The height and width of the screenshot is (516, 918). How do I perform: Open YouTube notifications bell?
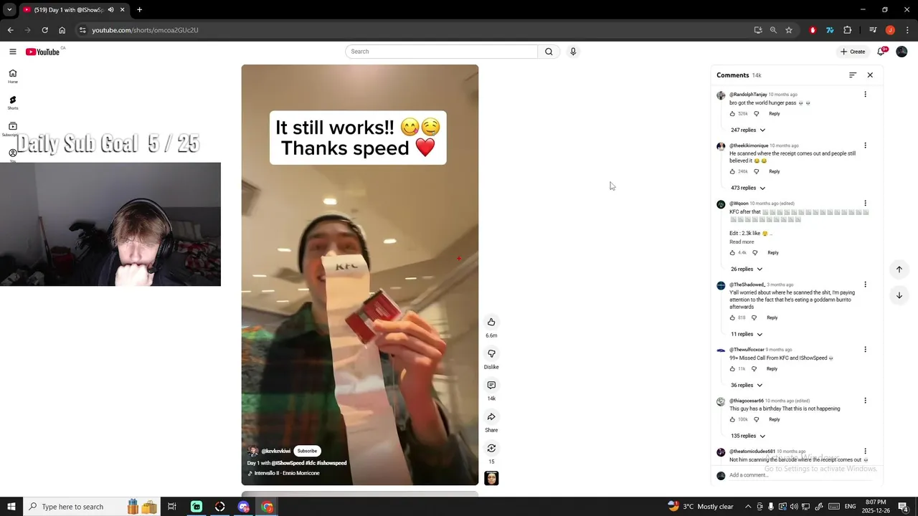[x=881, y=52]
